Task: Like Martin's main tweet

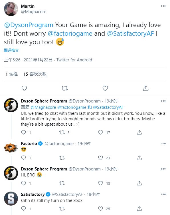Action: (x=105, y=88)
